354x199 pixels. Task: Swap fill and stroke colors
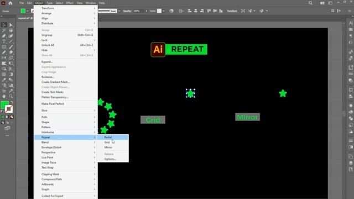tap(12, 102)
